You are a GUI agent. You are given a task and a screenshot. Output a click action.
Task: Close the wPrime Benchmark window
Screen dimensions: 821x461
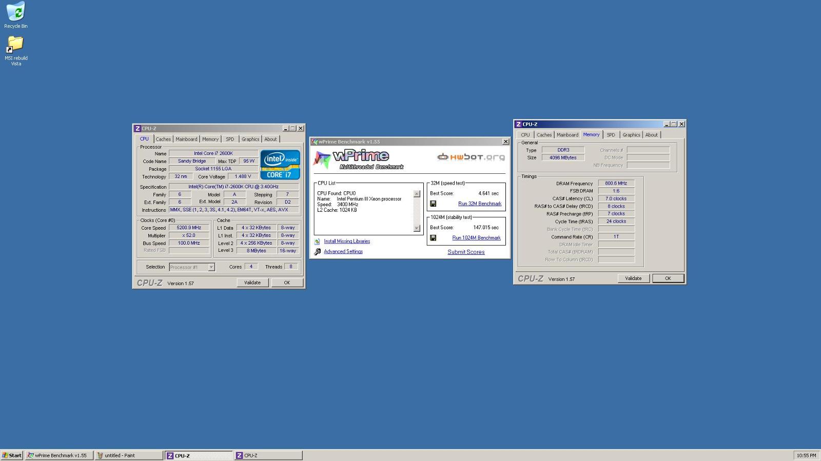pos(505,142)
